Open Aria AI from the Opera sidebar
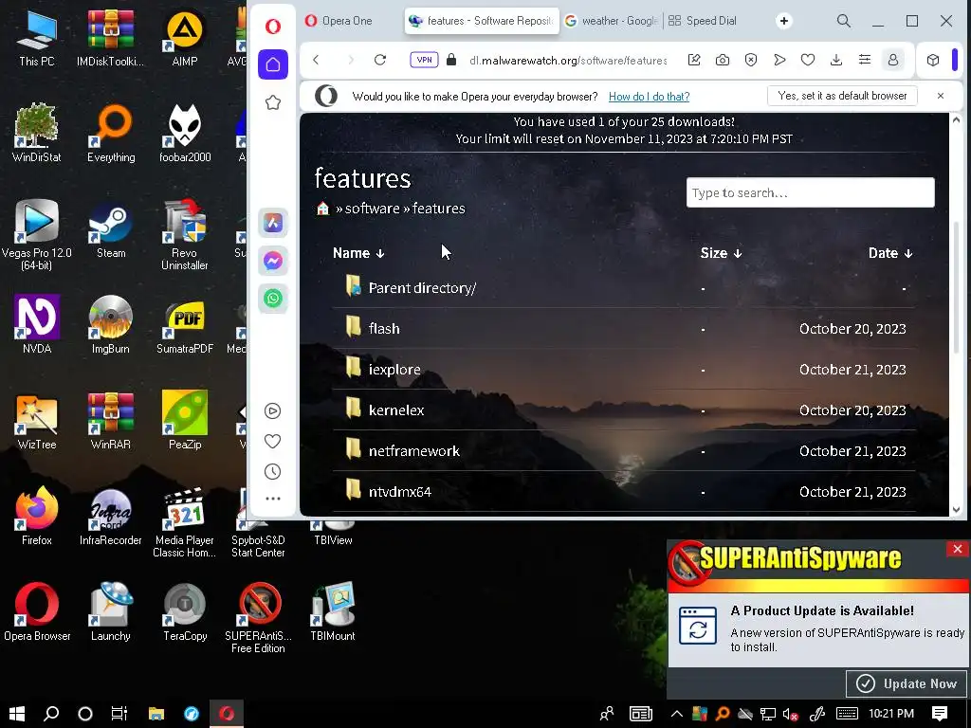The height and width of the screenshot is (728, 971). click(x=273, y=223)
